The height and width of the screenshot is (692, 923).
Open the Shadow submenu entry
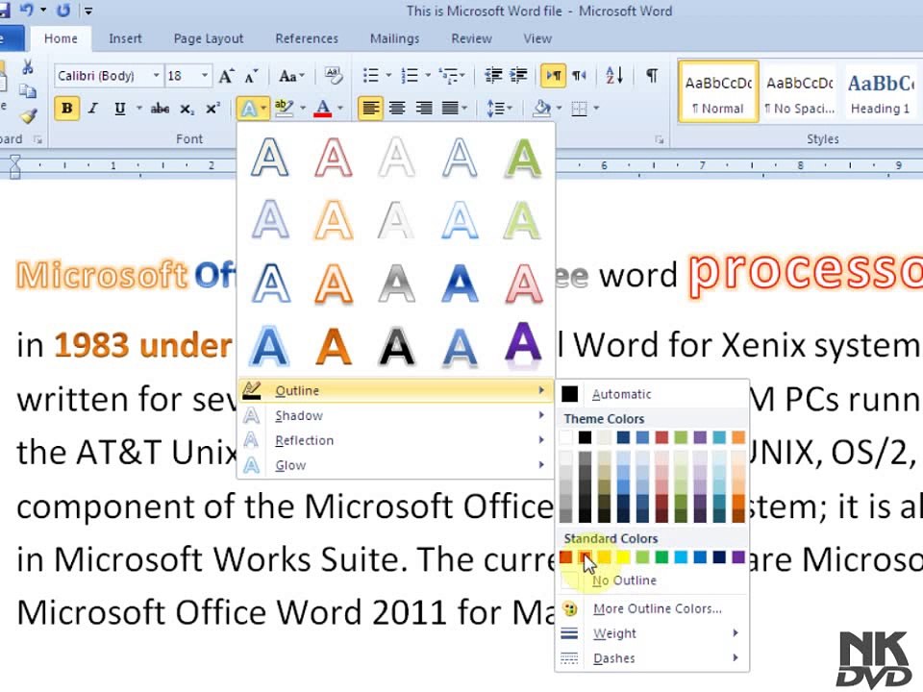[395, 415]
